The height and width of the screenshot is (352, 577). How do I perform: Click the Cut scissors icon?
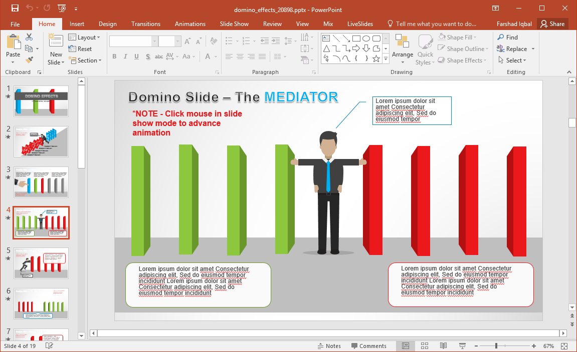click(x=29, y=37)
